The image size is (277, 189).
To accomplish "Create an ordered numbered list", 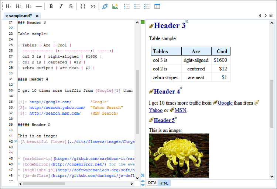I will (x=127, y=6).
